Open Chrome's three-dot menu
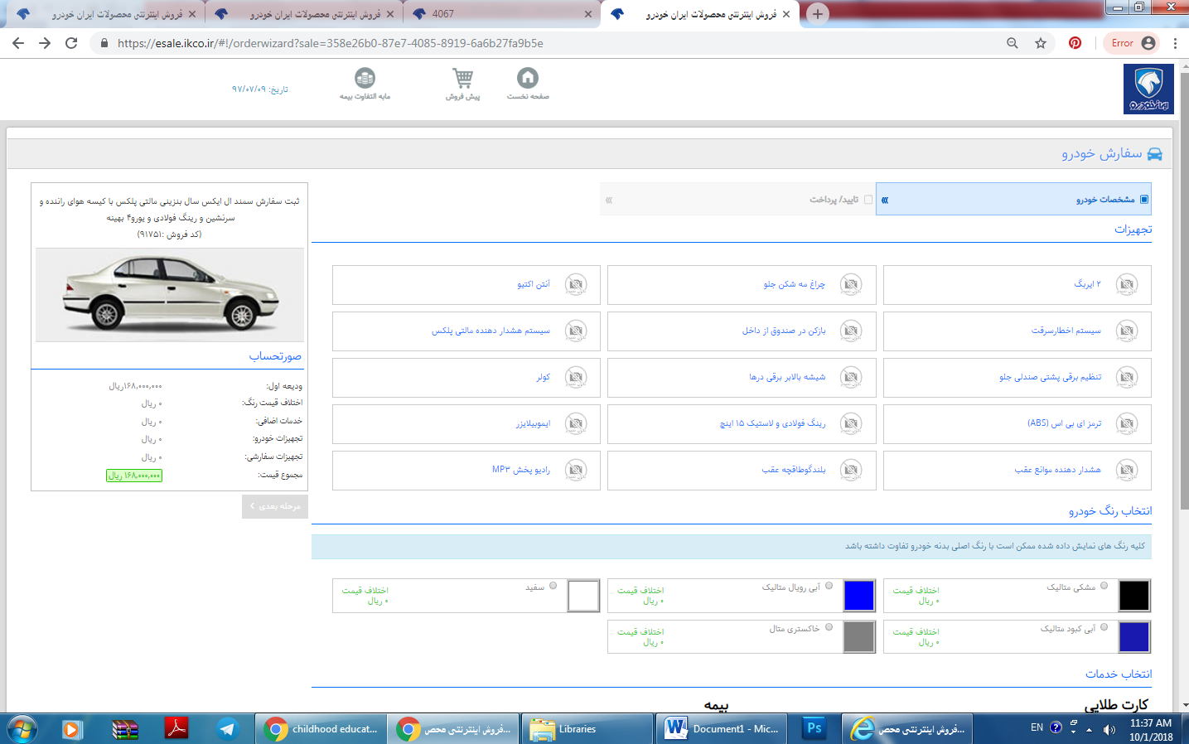This screenshot has height=744, width=1189. click(x=1174, y=43)
